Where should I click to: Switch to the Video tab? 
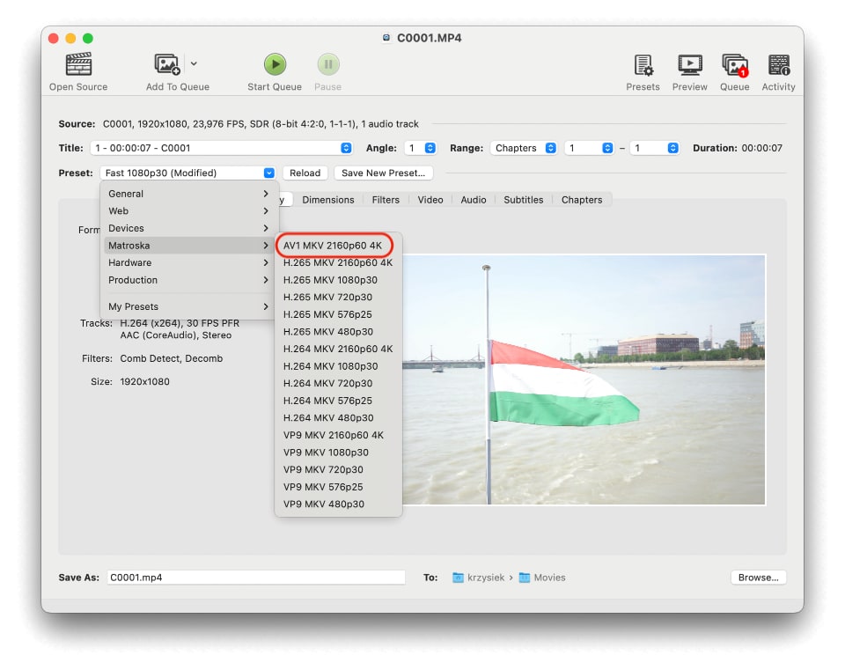430,200
